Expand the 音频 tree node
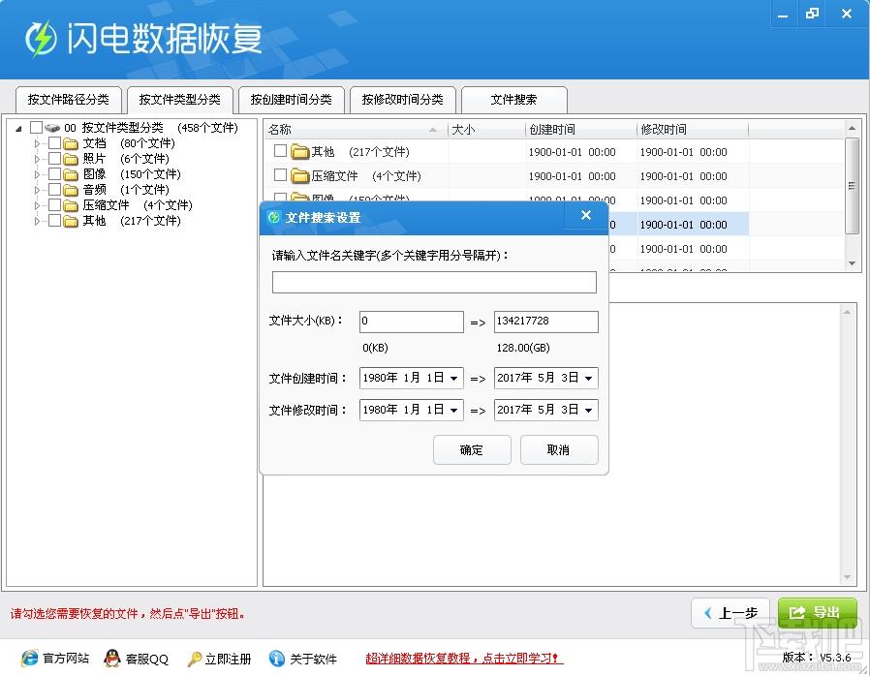 pos(37,190)
